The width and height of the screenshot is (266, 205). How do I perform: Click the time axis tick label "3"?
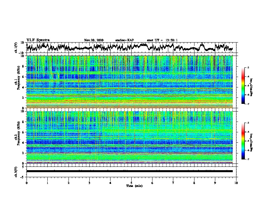[89, 183]
